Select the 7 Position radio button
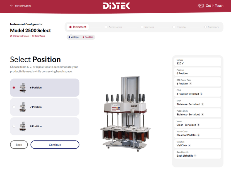The width and height of the screenshot is (231, 170). point(14,107)
